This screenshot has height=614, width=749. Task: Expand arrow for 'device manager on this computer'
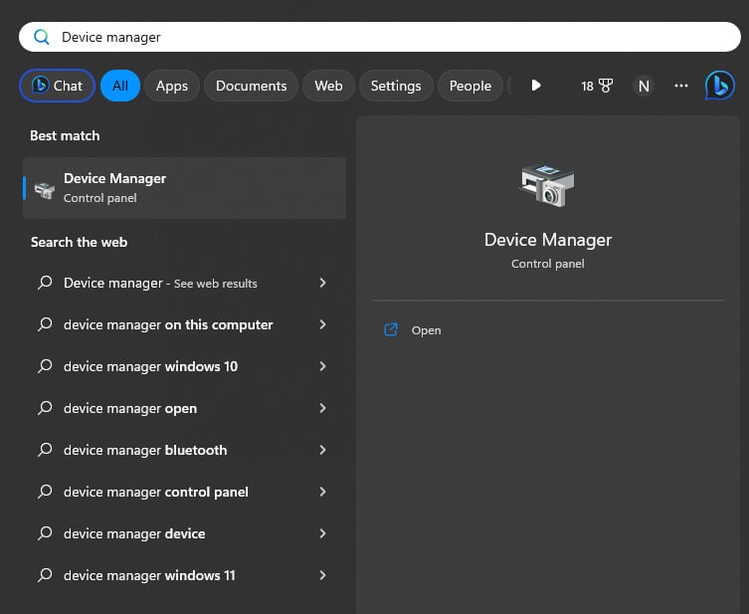click(x=322, y=324)
